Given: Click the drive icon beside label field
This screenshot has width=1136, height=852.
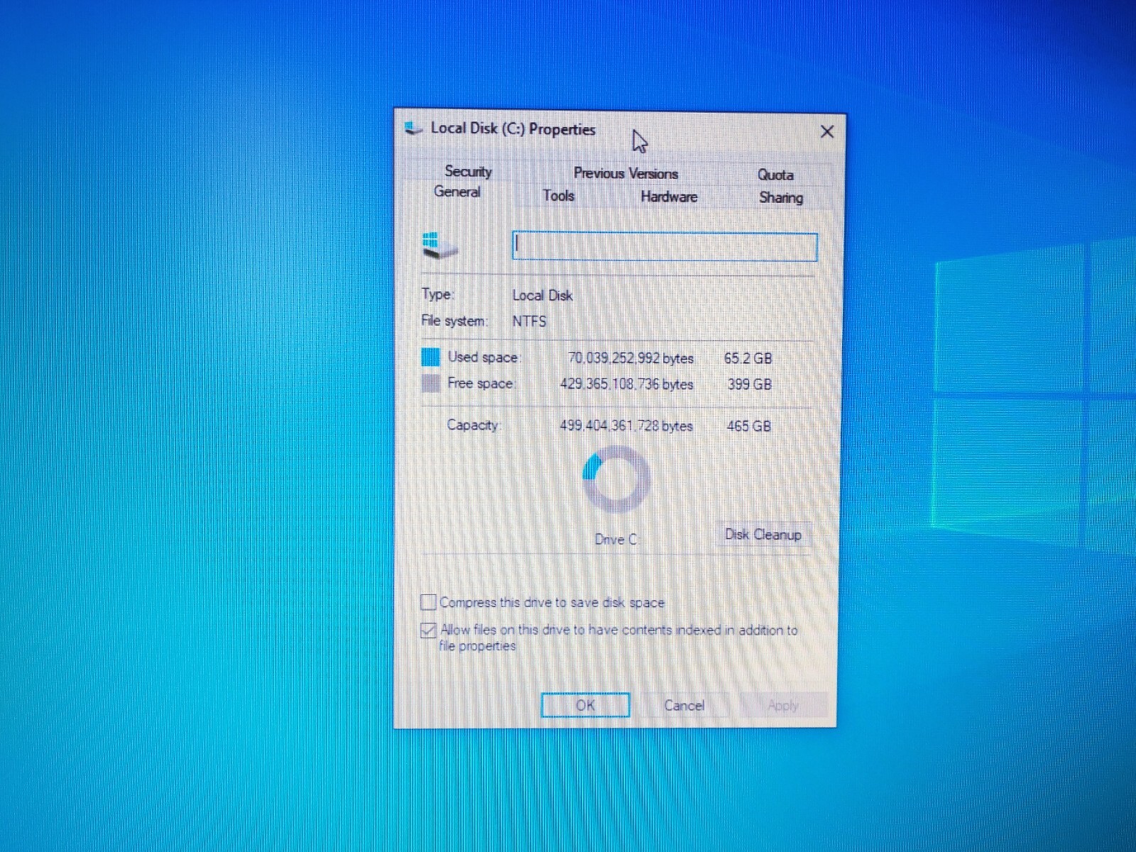Looking at the screenshot, I should (439, 246).
